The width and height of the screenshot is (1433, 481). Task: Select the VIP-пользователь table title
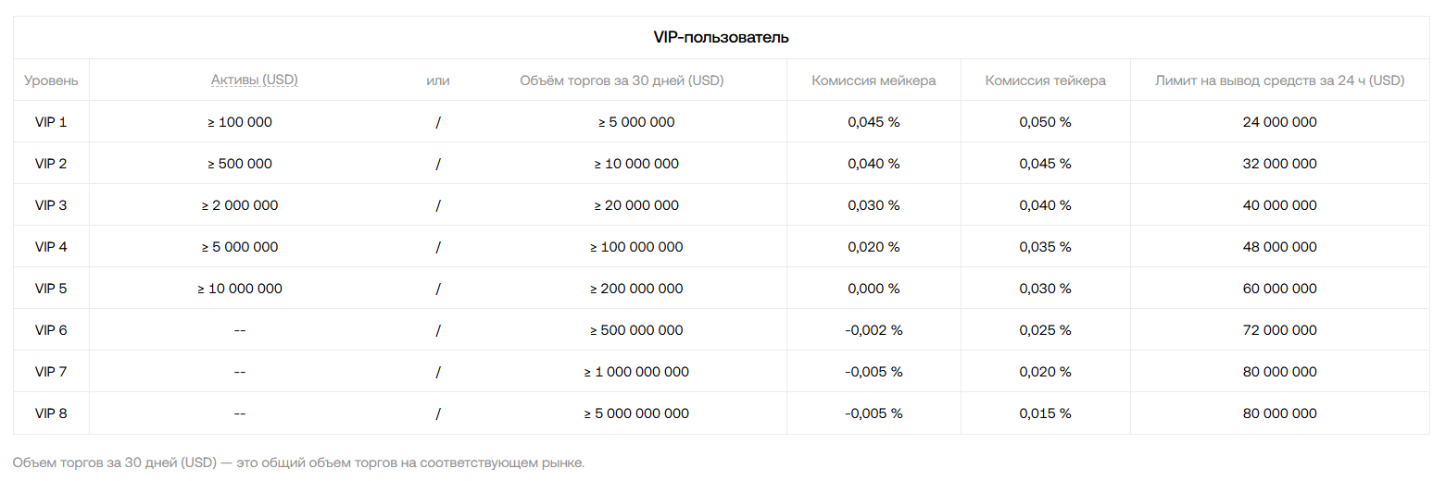pyautogui.click(x=722, y=38)
